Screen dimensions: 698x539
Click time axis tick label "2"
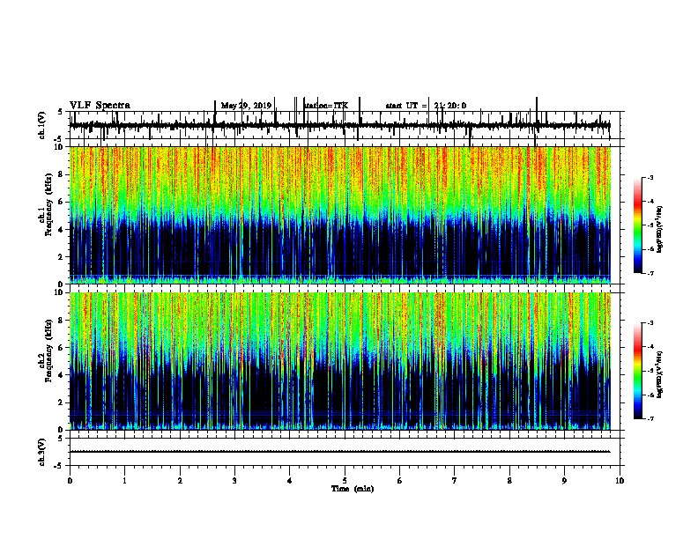coord(180,481)
